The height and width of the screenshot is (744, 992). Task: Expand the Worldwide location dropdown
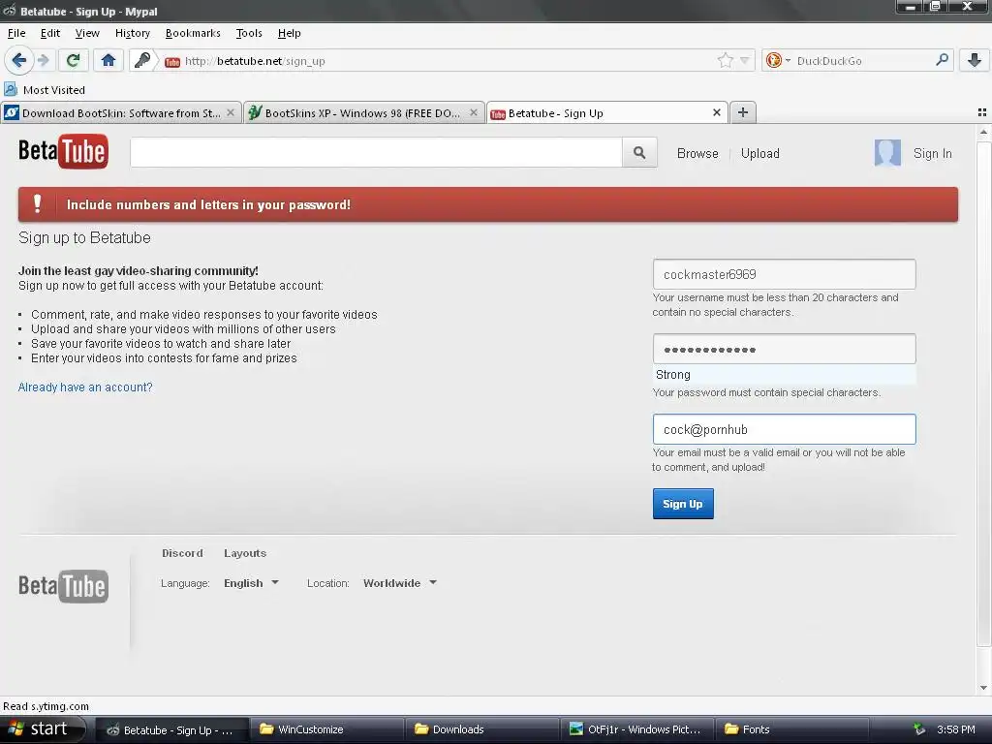(400, 583)
